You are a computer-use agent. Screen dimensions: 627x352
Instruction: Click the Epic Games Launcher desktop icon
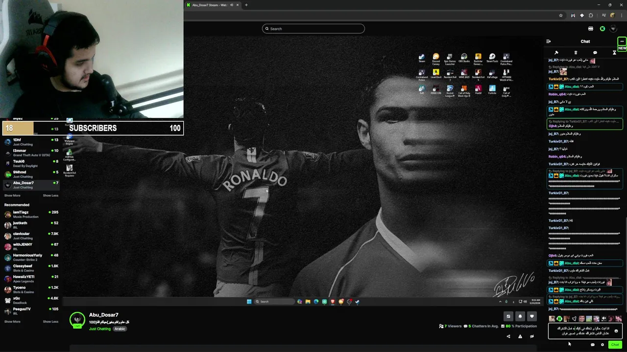point(450,59)
